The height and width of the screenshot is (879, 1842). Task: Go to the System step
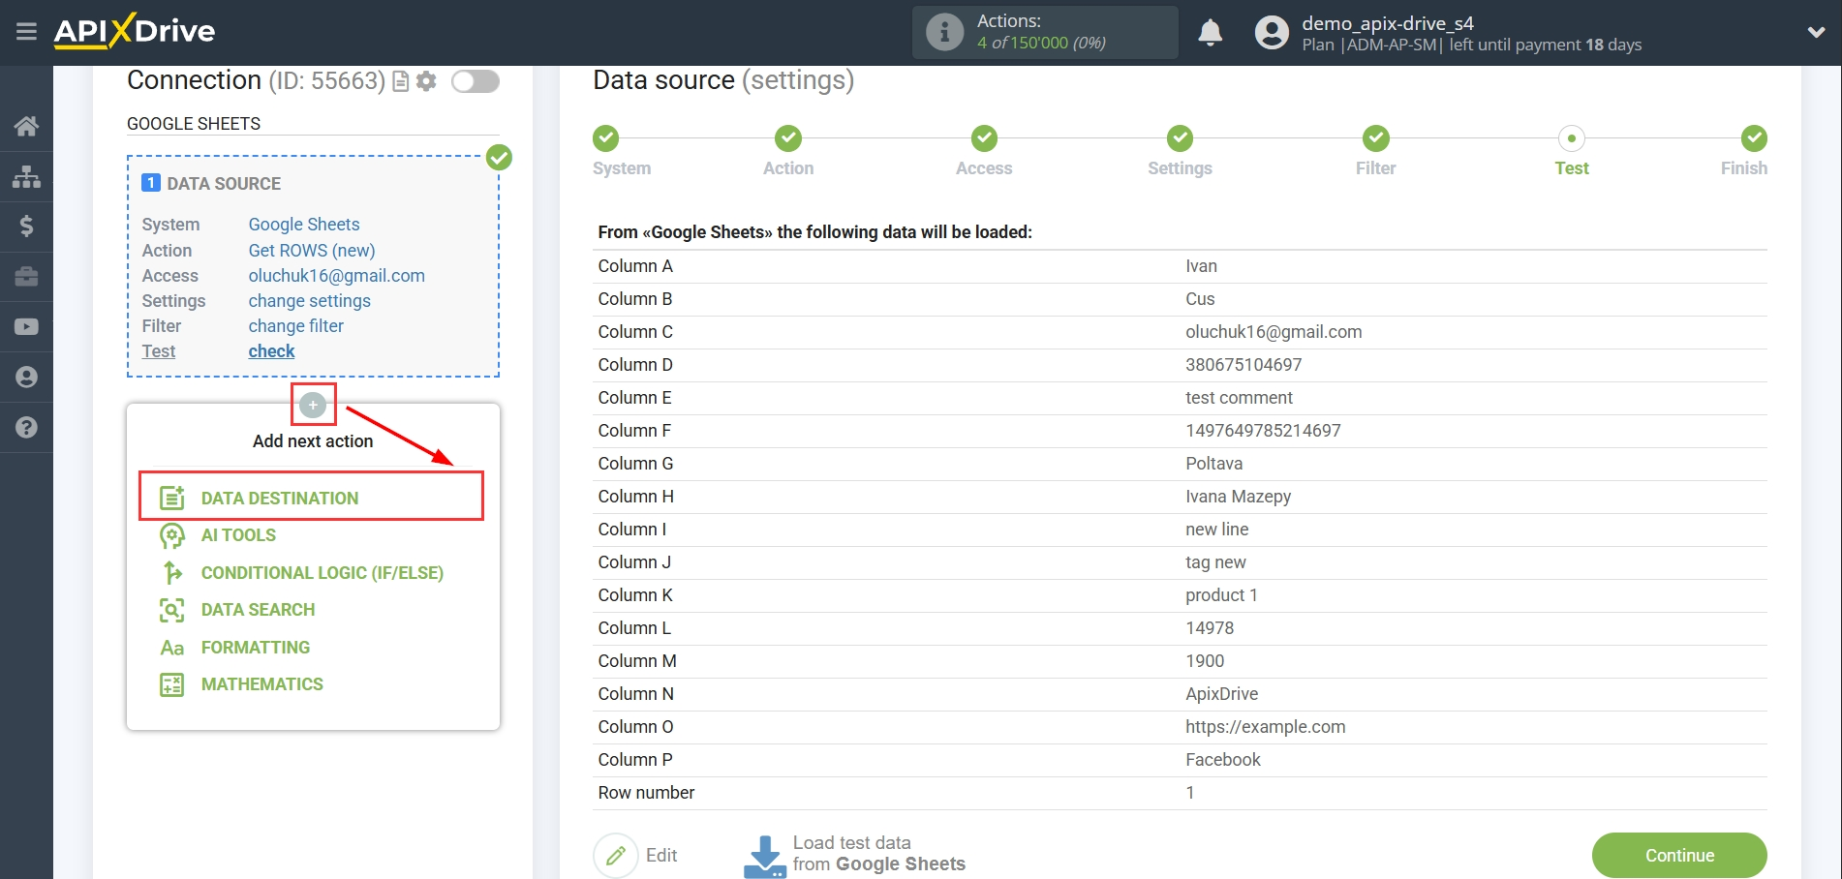[x=606, y=138]
